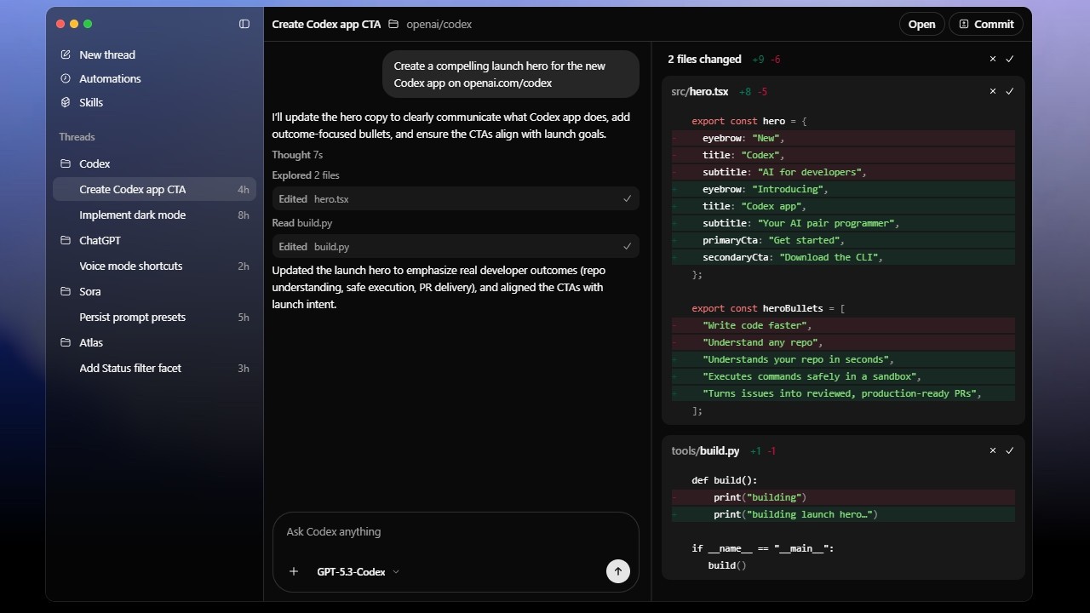Viewport: 1090px width, 613px height.
Task: Open the Edited build.py row
Action: pos(456,246)
